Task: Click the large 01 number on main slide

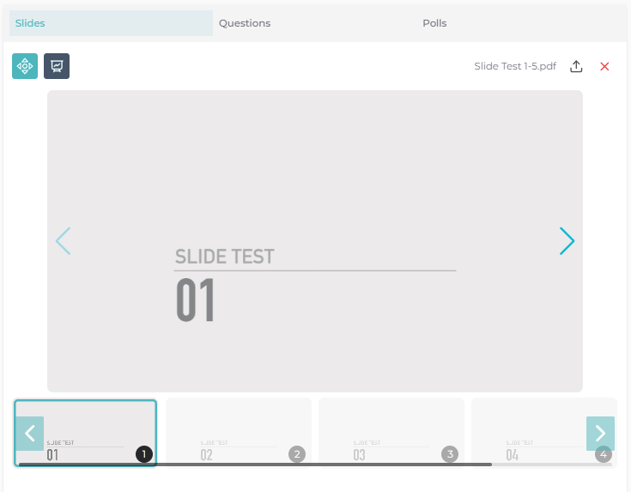Action: 196,301
